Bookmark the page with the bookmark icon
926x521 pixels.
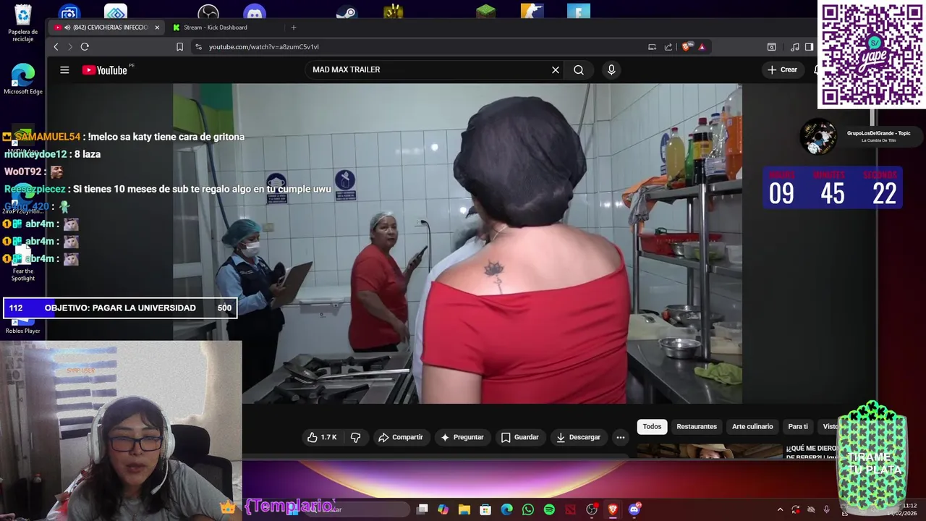[x=179, y=47]
